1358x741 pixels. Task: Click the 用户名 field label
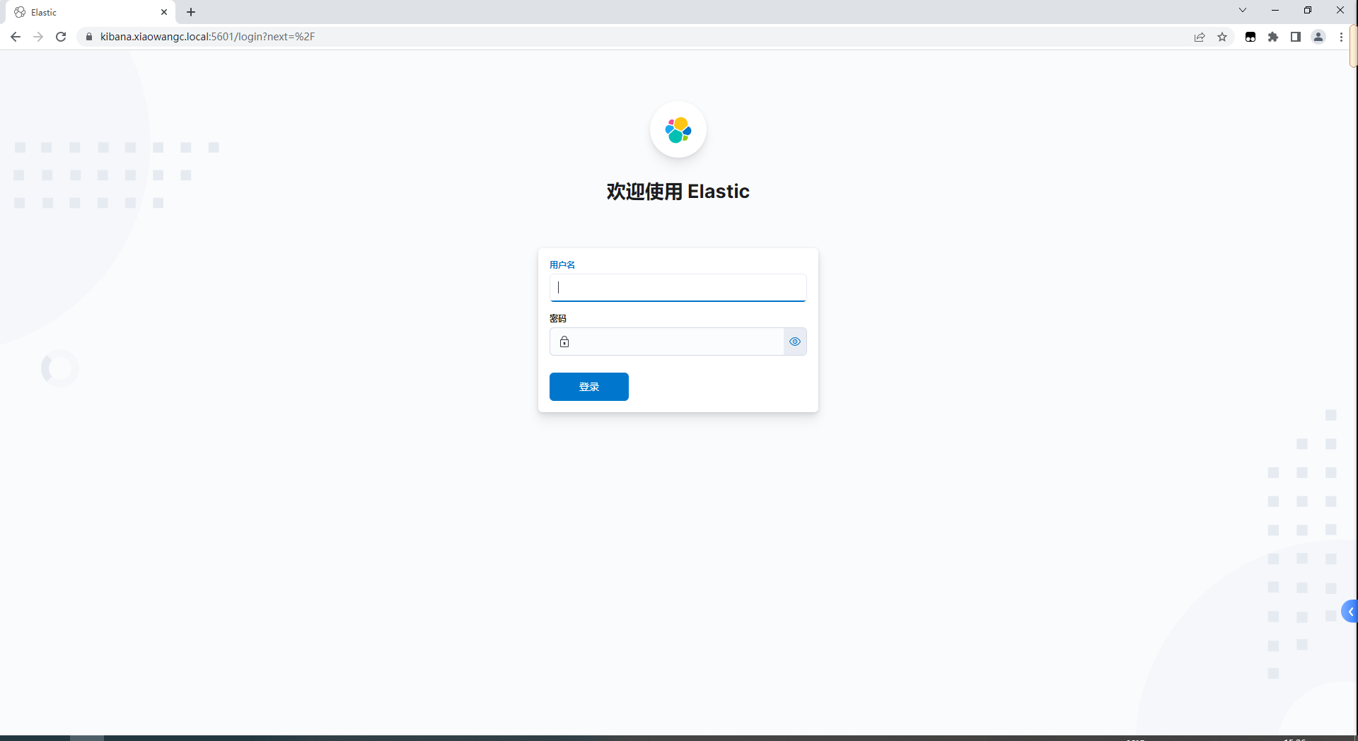(x=562, y=265)
